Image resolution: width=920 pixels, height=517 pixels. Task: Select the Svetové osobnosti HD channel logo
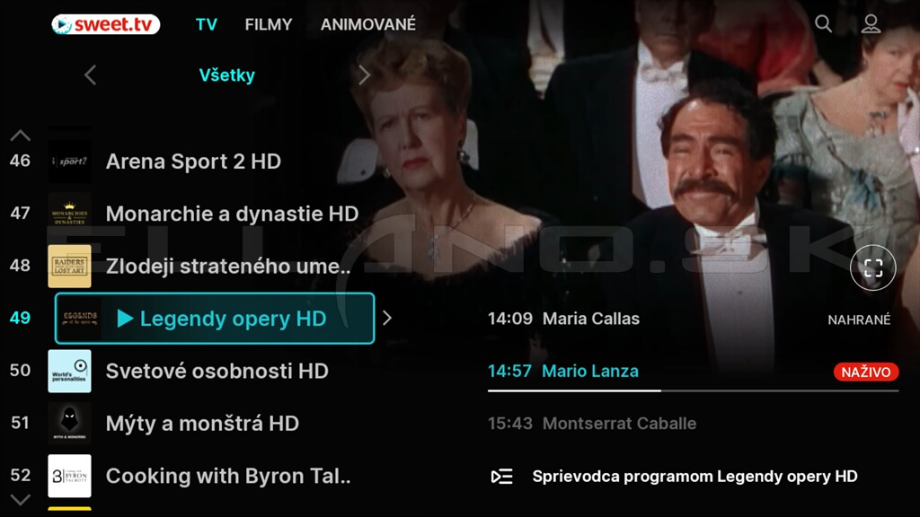[69, 371]
